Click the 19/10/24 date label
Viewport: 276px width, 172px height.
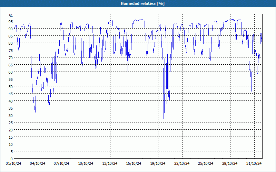pos(158,163)
